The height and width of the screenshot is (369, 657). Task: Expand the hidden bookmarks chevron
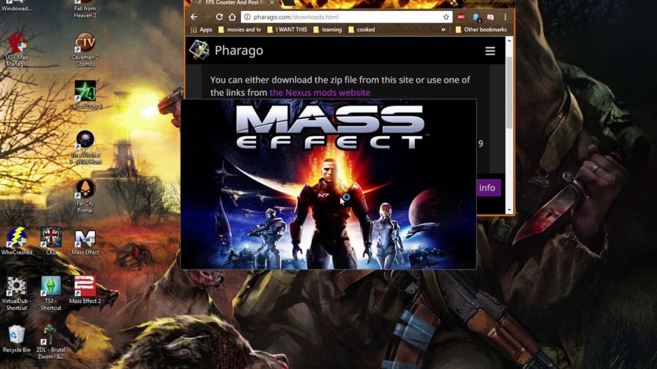pos(443,30)
